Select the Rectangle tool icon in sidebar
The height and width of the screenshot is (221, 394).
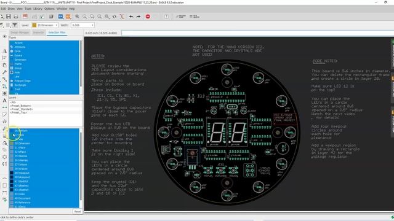4,185
